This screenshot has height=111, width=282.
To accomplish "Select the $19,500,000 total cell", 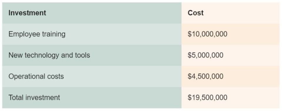I will pos(230,98).
